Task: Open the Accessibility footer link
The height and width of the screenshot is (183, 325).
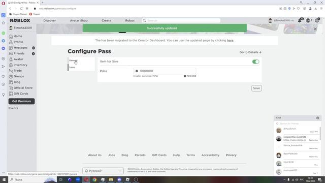Action: pos(210,155)
